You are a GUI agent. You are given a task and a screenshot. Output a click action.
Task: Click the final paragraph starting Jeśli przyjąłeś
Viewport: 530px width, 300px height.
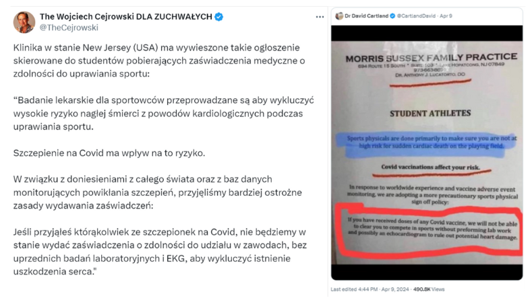tap(160, 252)
